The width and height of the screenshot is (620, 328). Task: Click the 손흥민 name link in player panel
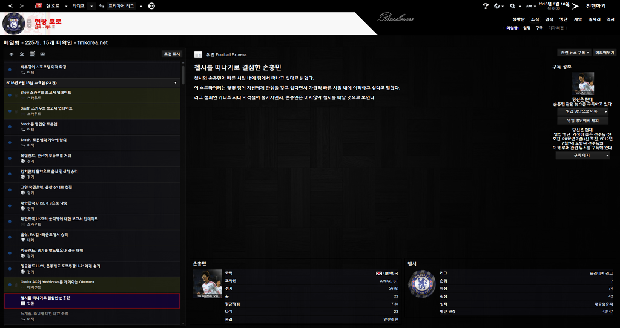200,264
